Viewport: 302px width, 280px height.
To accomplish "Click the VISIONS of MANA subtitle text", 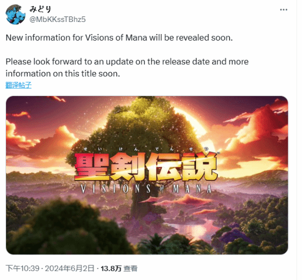I will click(x=146, y=189).
